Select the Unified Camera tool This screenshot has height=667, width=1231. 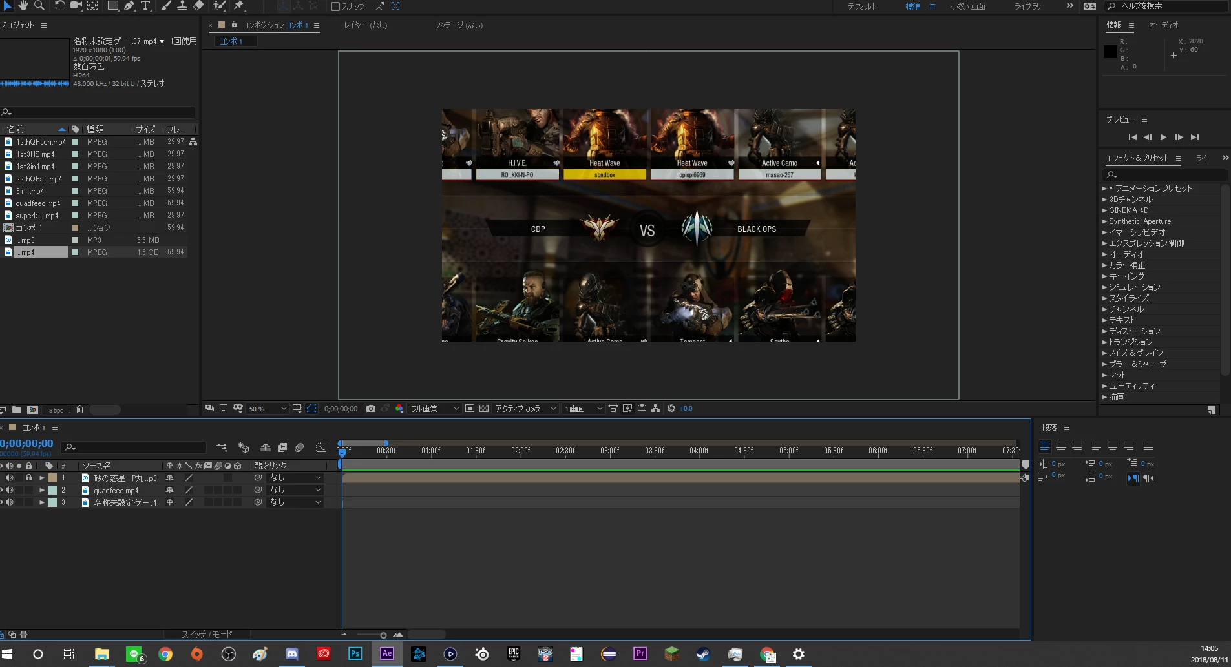pos(76,6)
